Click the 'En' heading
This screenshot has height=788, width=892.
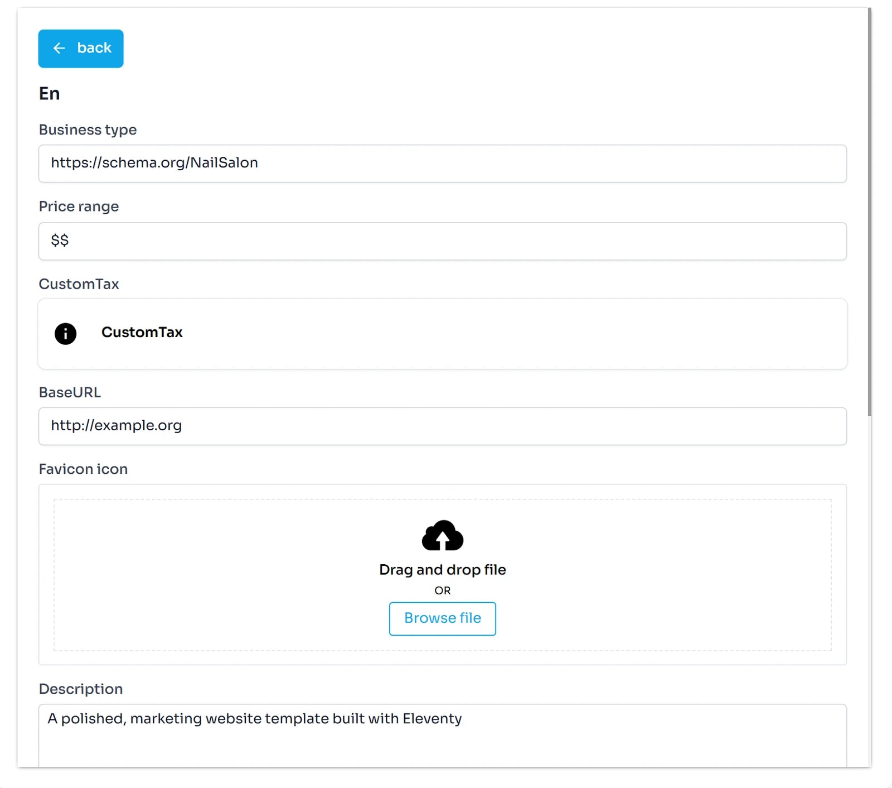(49, 93)
